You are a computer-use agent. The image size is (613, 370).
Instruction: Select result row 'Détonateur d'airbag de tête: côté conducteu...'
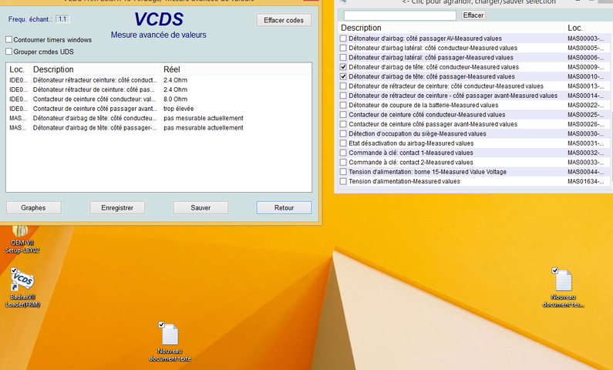pos(159,118)
